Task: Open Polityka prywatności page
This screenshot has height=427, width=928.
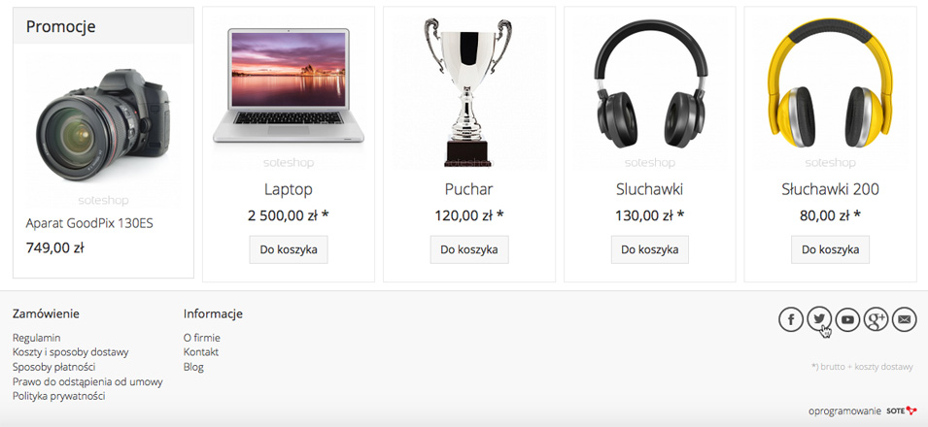Action: (59, 396)
